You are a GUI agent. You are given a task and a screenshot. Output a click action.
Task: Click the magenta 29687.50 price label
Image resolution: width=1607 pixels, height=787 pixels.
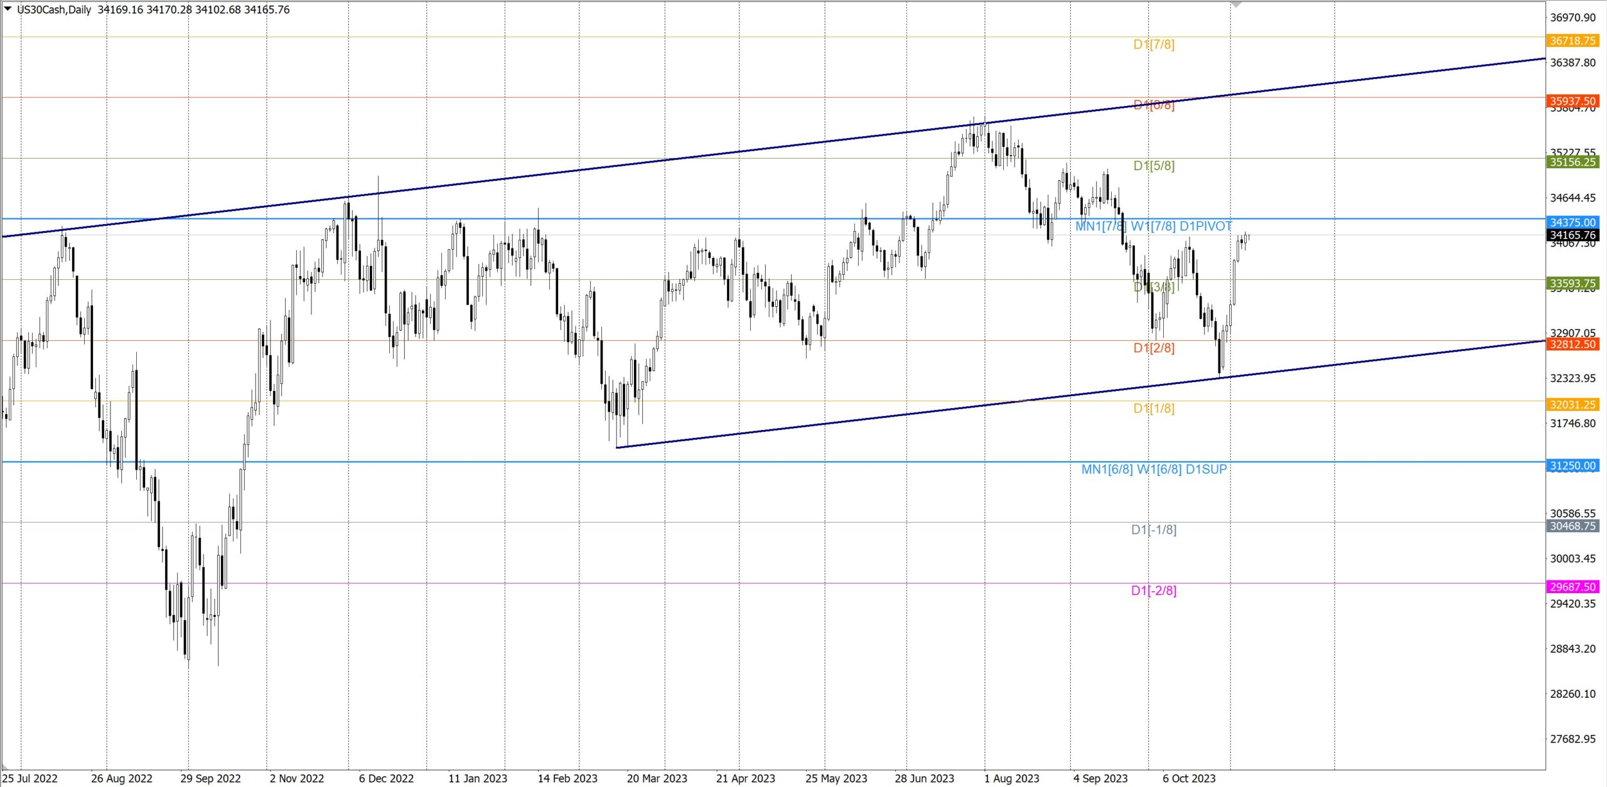pos(1572,587)
